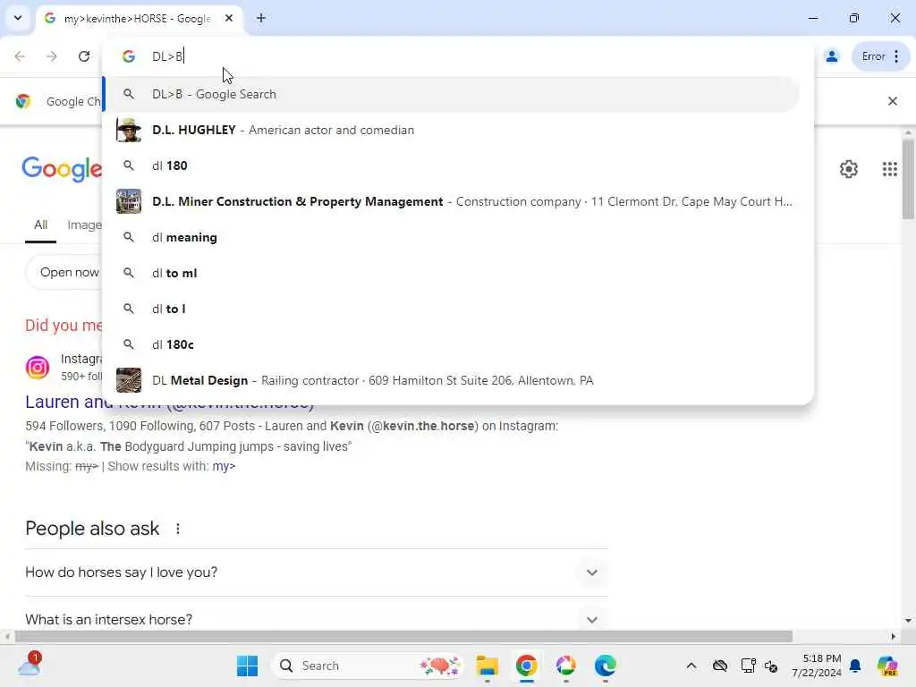Click the Open now filter chip
This screenshot has width=916, height=687.
[x=64, y=272]
